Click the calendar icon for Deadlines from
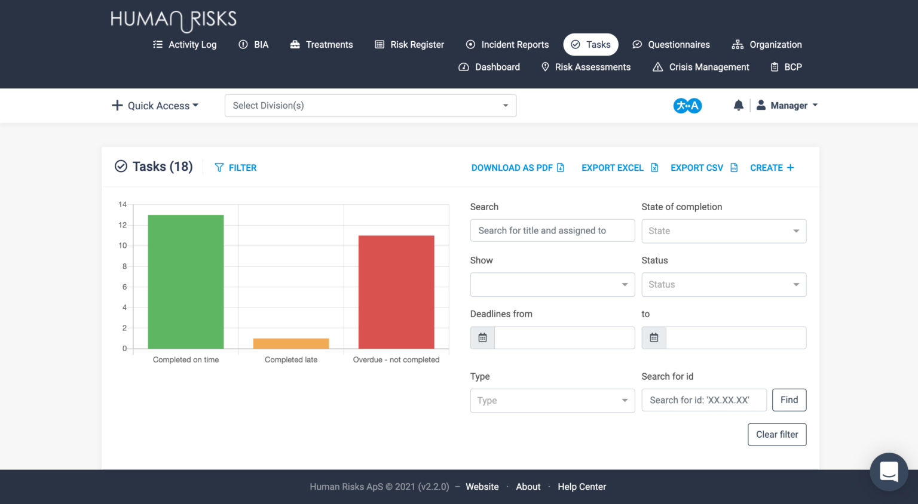The image size is (918, 504). 482,337
